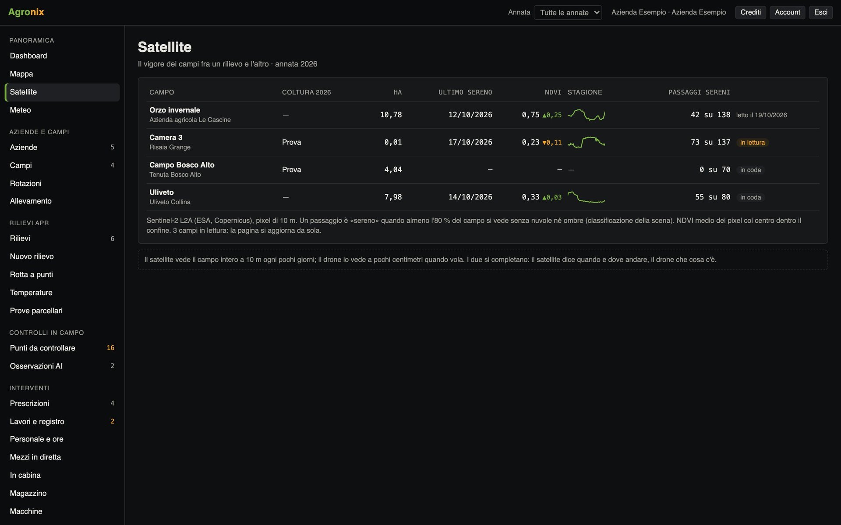841x525 pixels.
Task: Open Mappa from the sidebar
Action: tap(62, 74)
